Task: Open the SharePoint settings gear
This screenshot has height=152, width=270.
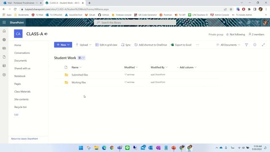Action: click(249, 22)
